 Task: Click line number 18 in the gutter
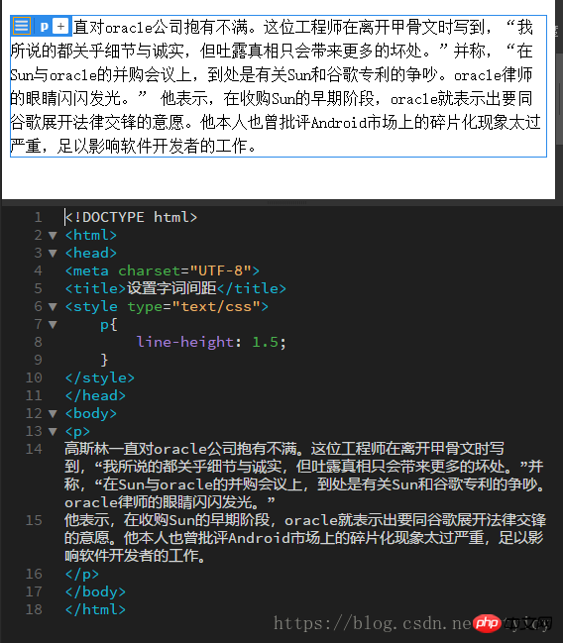(x=34, y=609)
